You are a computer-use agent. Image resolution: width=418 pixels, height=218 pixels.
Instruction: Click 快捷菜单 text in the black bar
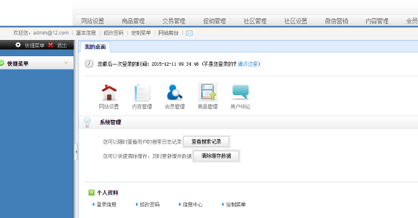click(35, 46)
